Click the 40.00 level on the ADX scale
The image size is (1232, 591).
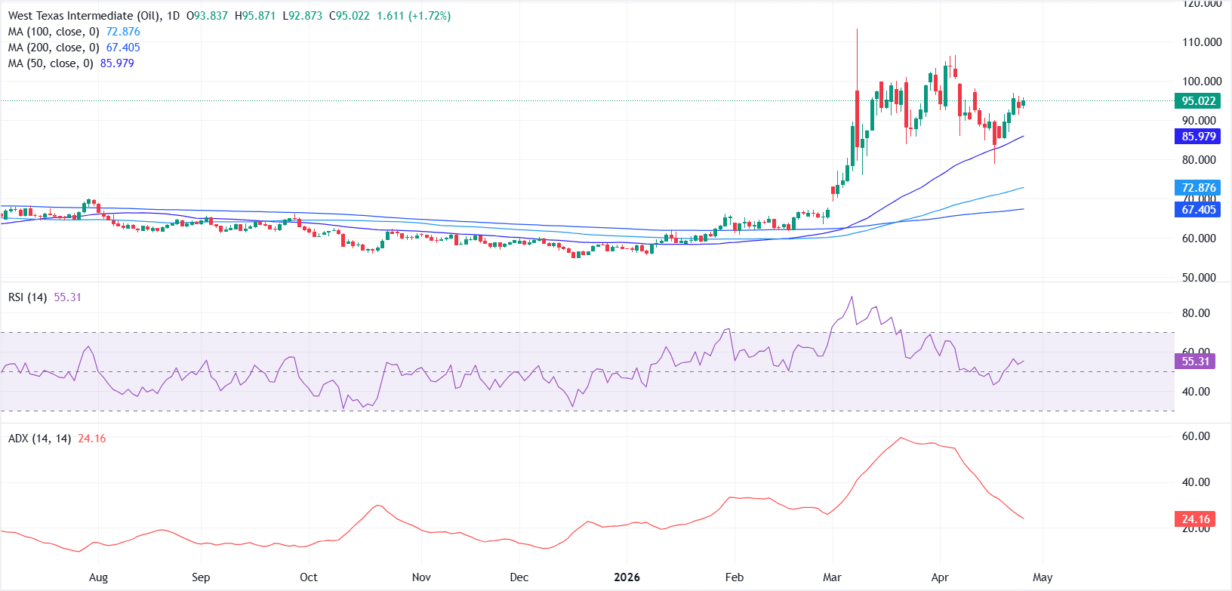pos(1196,482)
